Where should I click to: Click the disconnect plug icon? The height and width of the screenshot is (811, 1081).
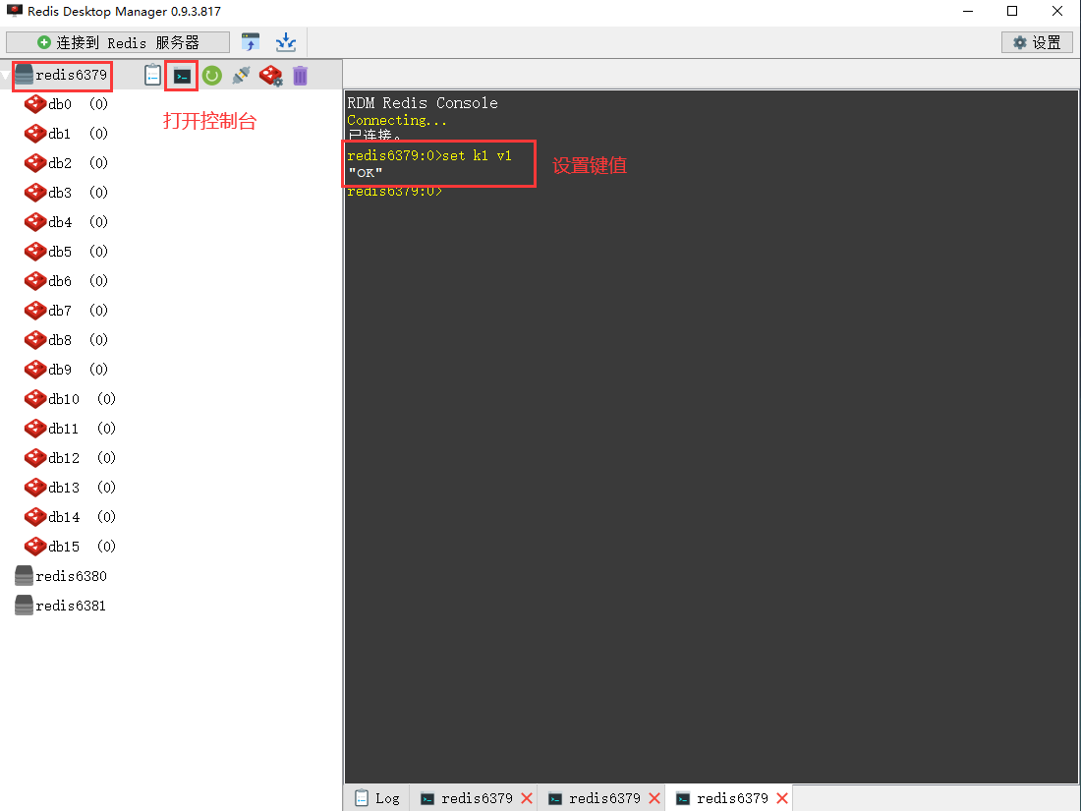pos(242,75)
